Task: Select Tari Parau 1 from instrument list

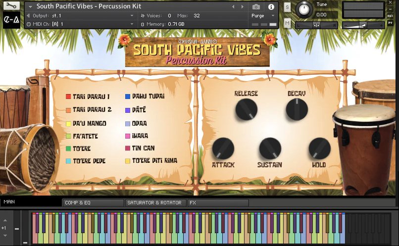Action: [91, 97]
